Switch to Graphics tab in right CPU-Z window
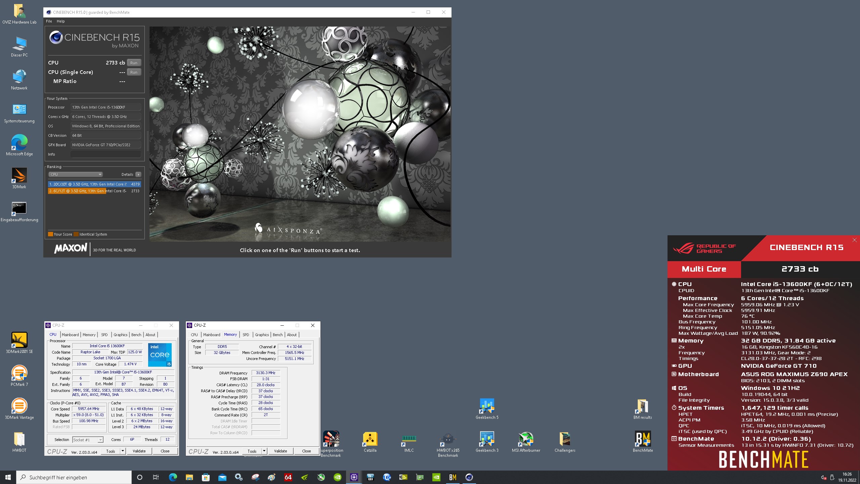The height and width of the screenshot is (484, 860). [262, 335]
